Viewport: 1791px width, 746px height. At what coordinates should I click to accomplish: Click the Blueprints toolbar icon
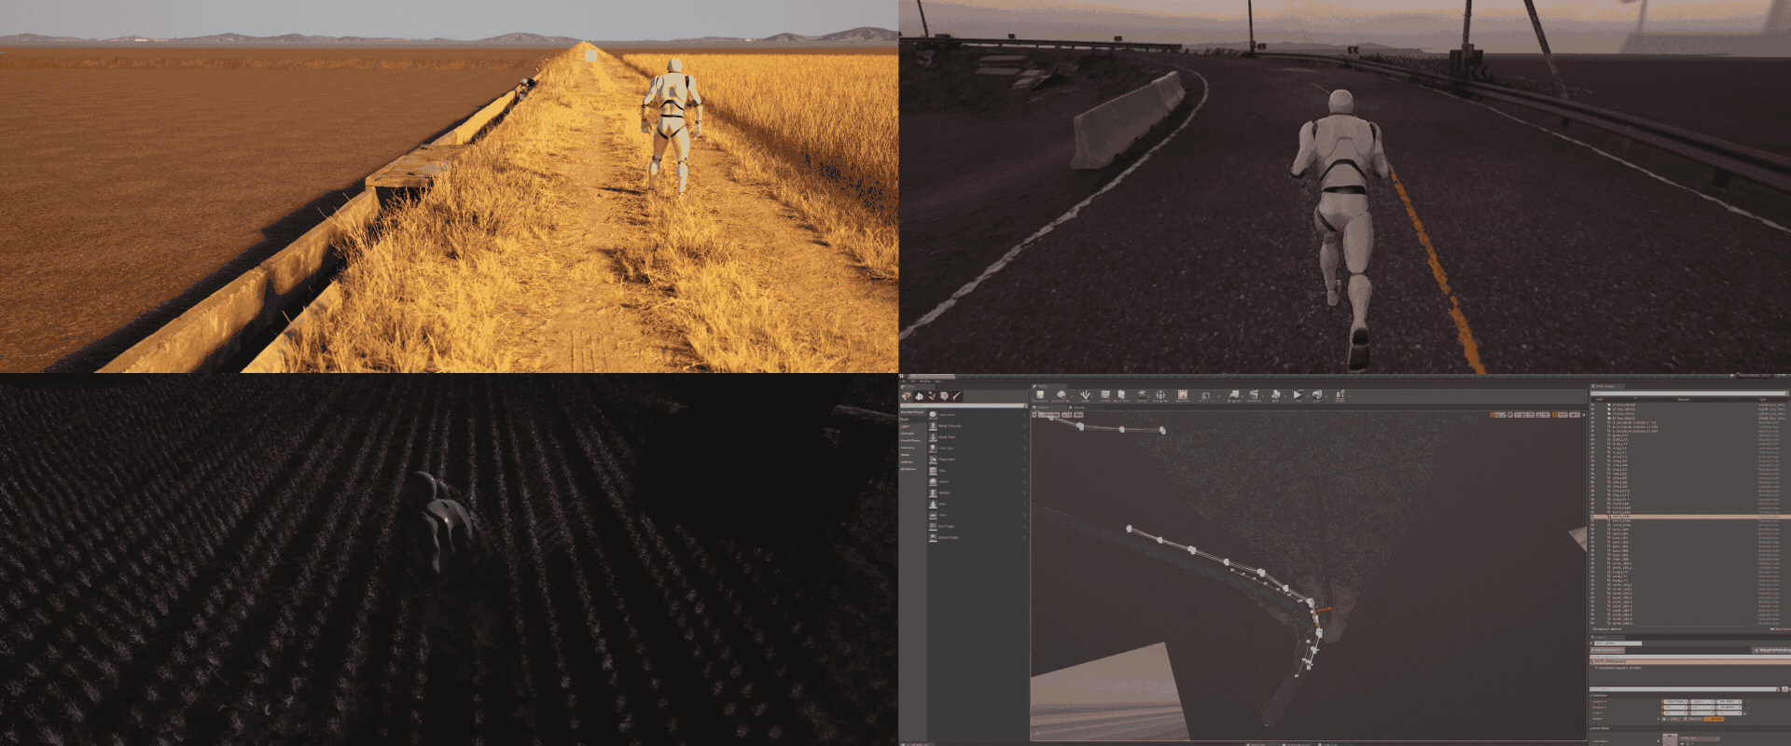click(1234, 395)
